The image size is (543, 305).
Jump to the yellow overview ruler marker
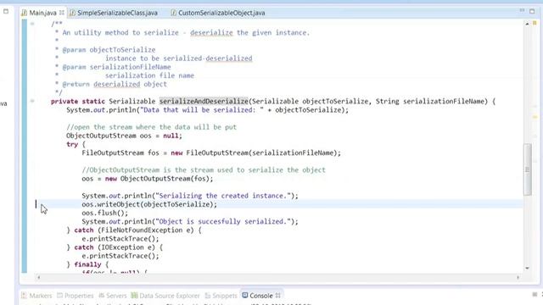[535, 118]
